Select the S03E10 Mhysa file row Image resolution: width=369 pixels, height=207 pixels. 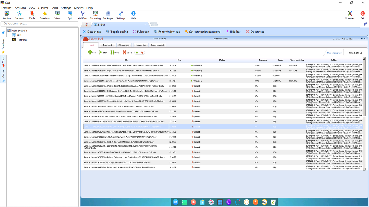(223, 162)
